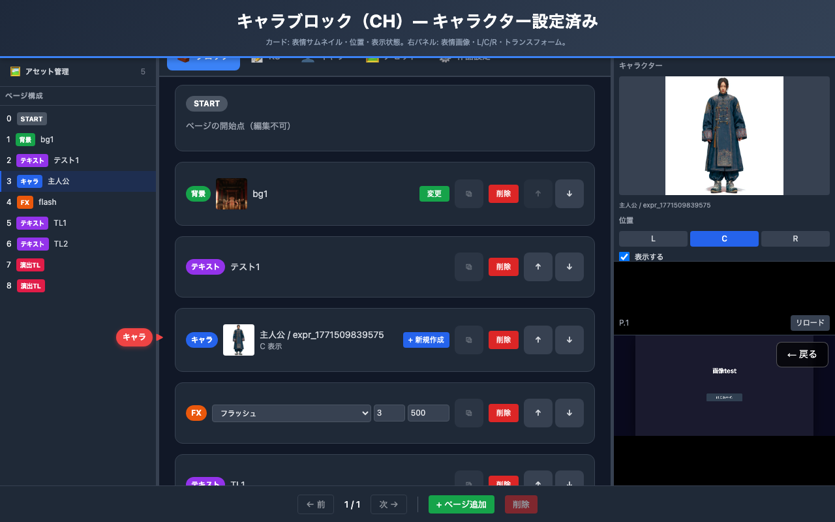This screenshot has height=522, width=835.
Task: Move the bg1 block down
Action: 569,194
